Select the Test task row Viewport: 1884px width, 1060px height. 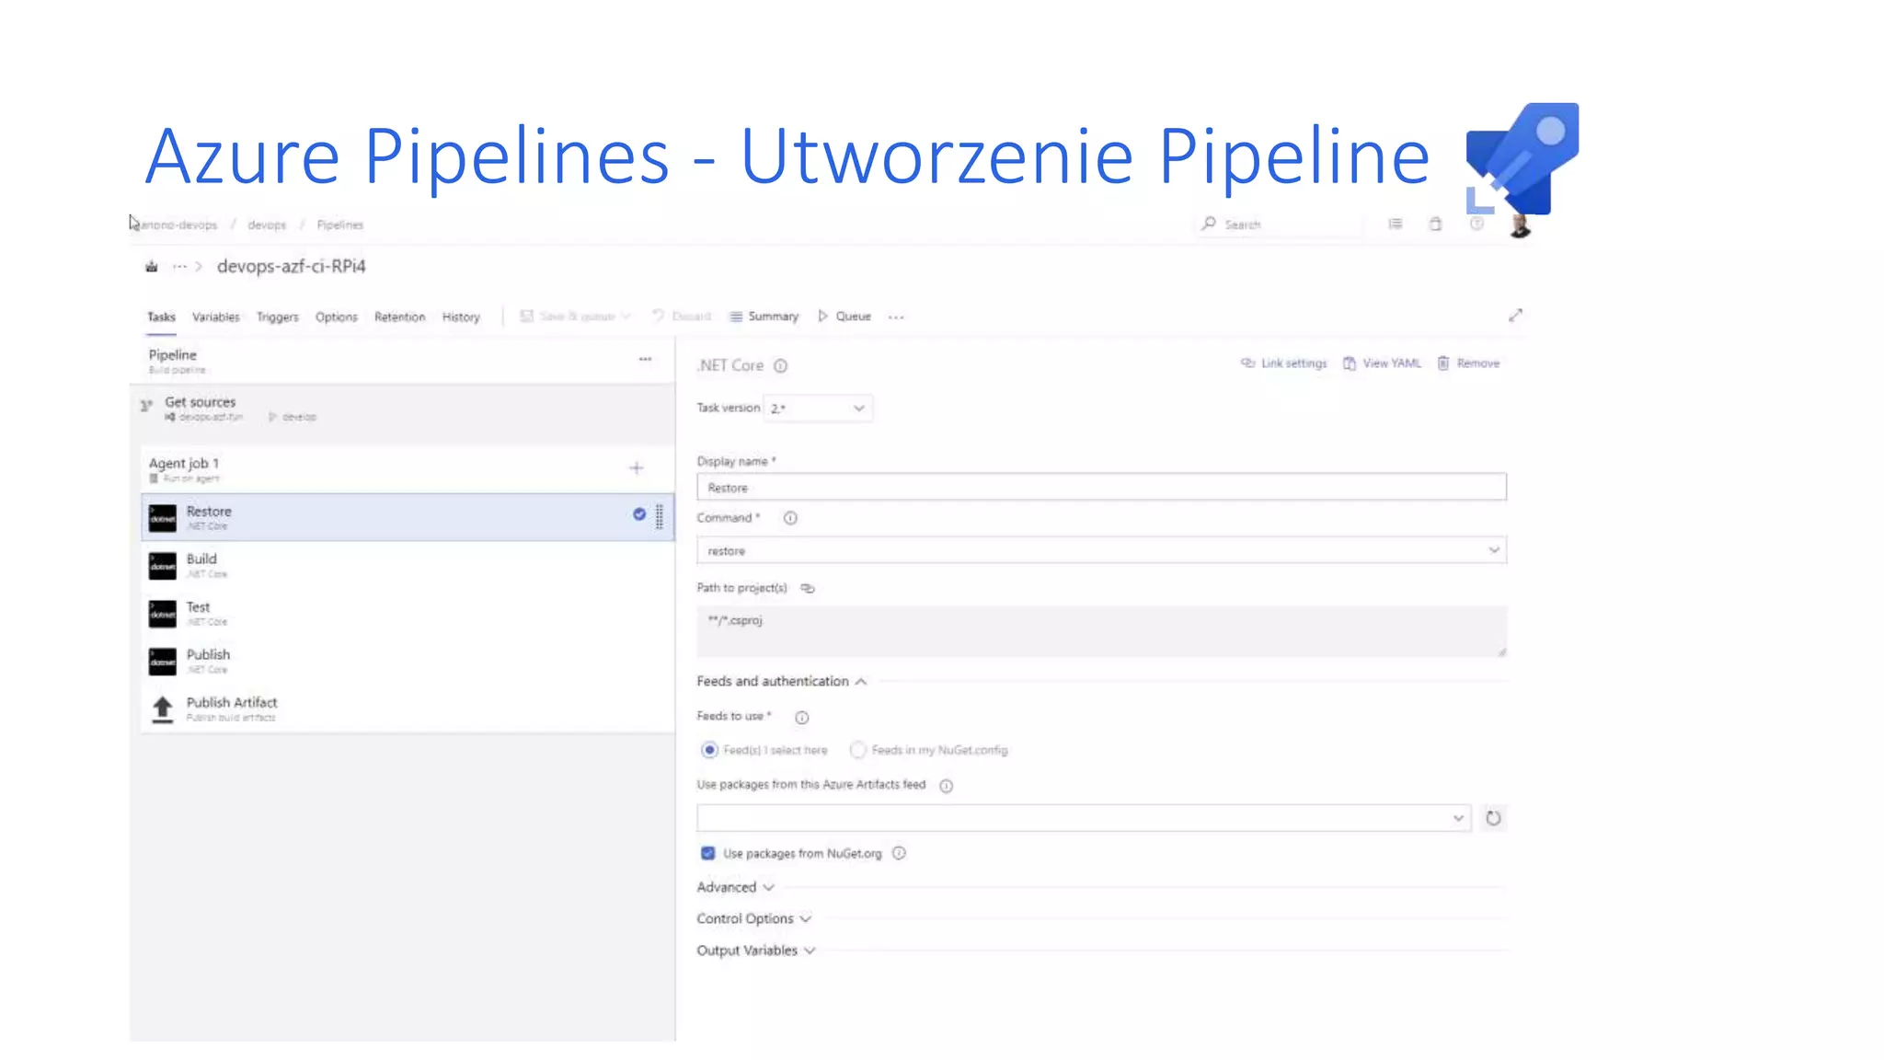(x=408, y=614)
